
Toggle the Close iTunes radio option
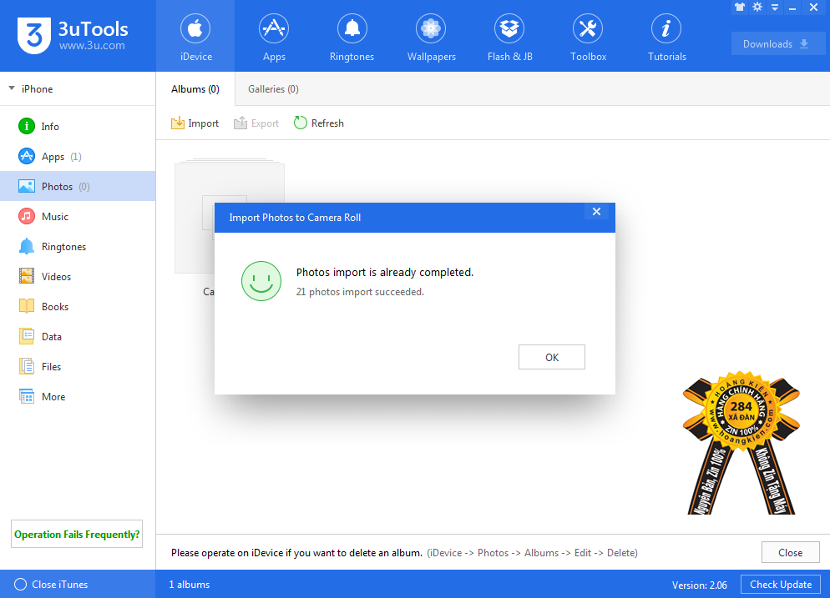[20, 585]
